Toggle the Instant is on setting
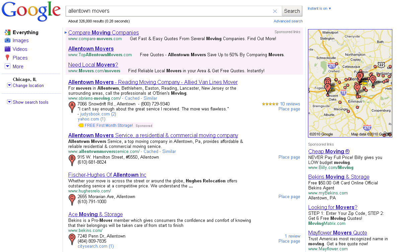This screenshot has height=252, width=401. [319, 9]
